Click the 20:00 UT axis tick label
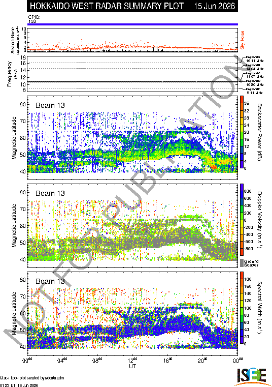 coord(203,360)
